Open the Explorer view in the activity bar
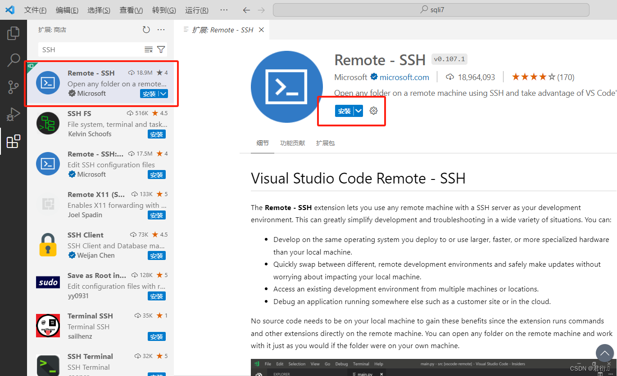The image size is (617, 376). pyautogui.click(x=14, y=33)
